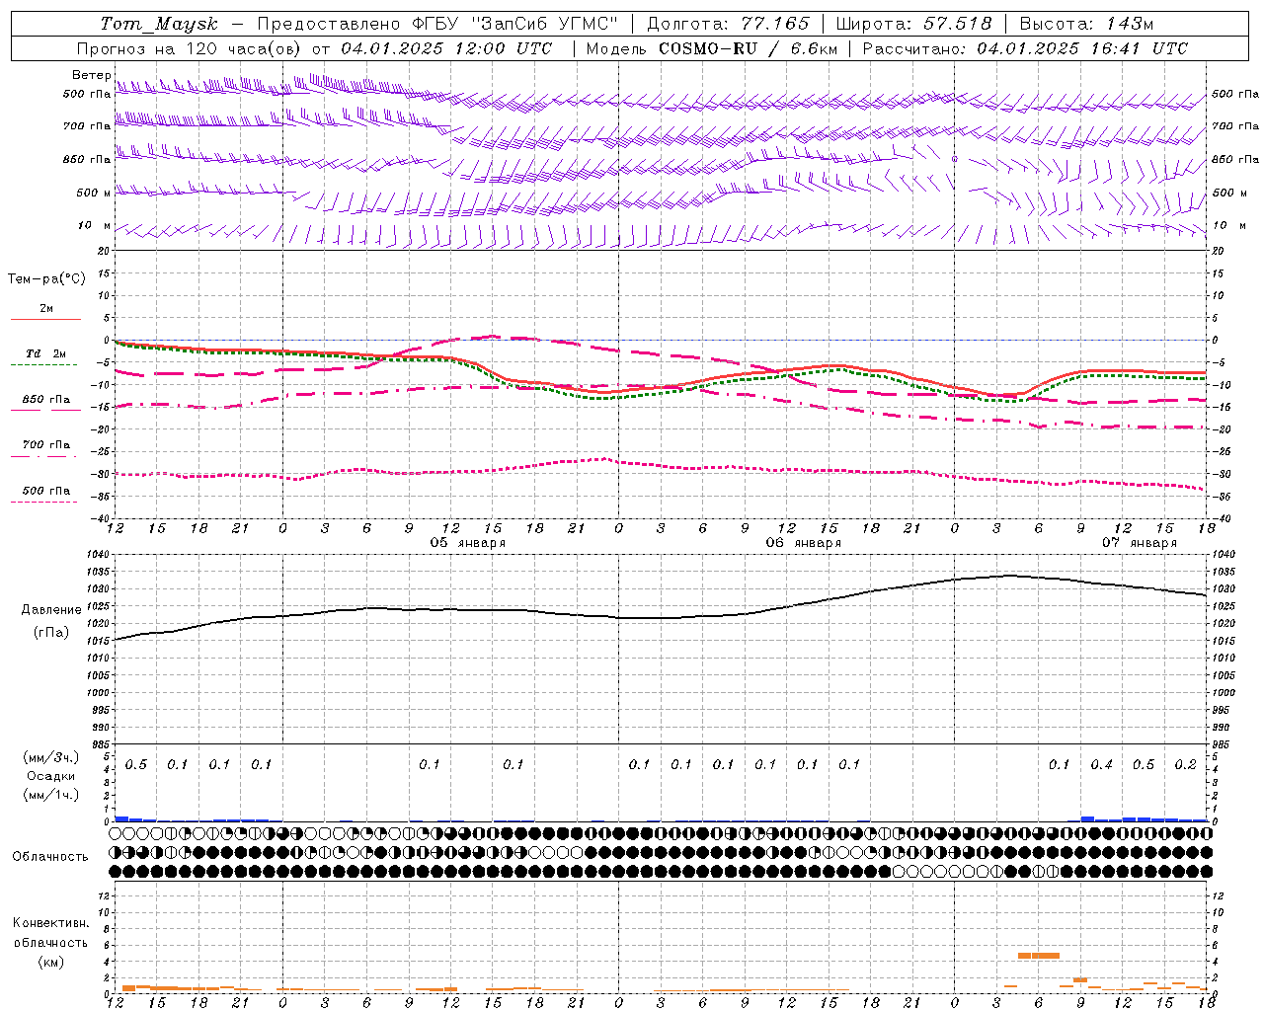Click the Облачность panel label
Viewport: 1264px width, 1011px height.
pos(50,857)
